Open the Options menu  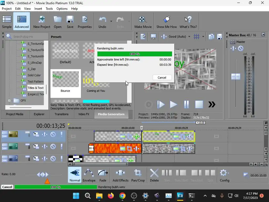tap(62, 9)
